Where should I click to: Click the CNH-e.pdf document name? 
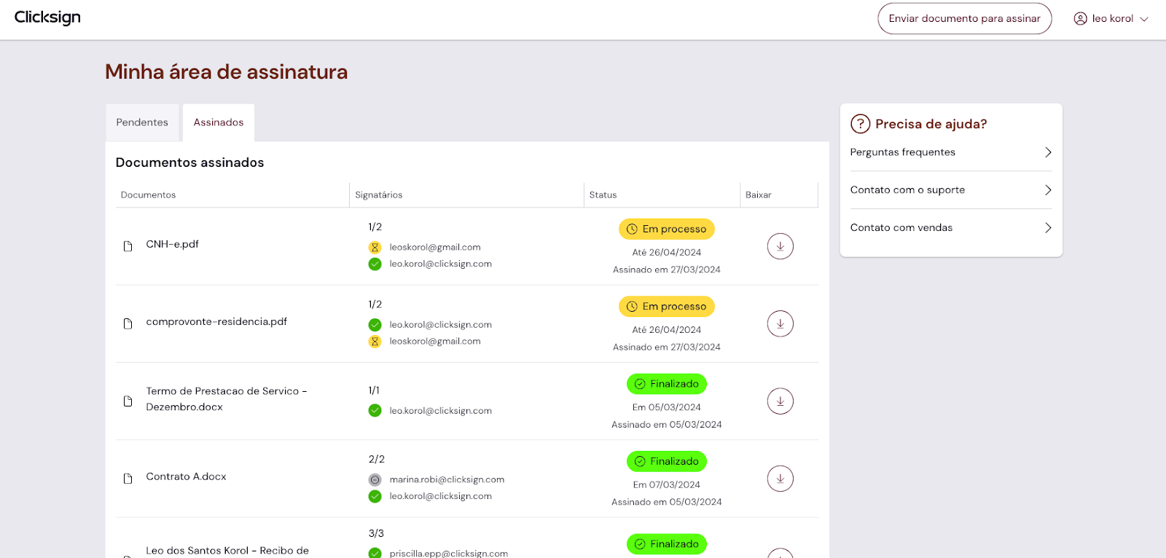[x=173, y=244]
